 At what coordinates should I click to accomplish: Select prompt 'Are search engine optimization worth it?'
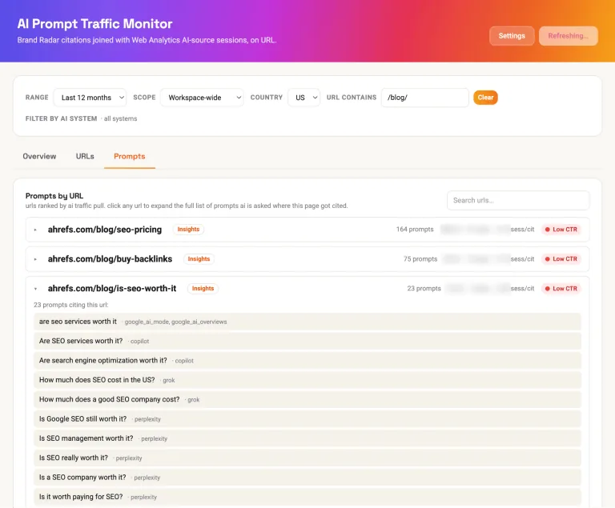[307, 360]
